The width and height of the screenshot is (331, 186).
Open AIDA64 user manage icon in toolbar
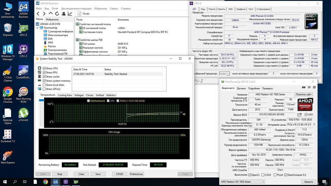click(x=63, y=14)
